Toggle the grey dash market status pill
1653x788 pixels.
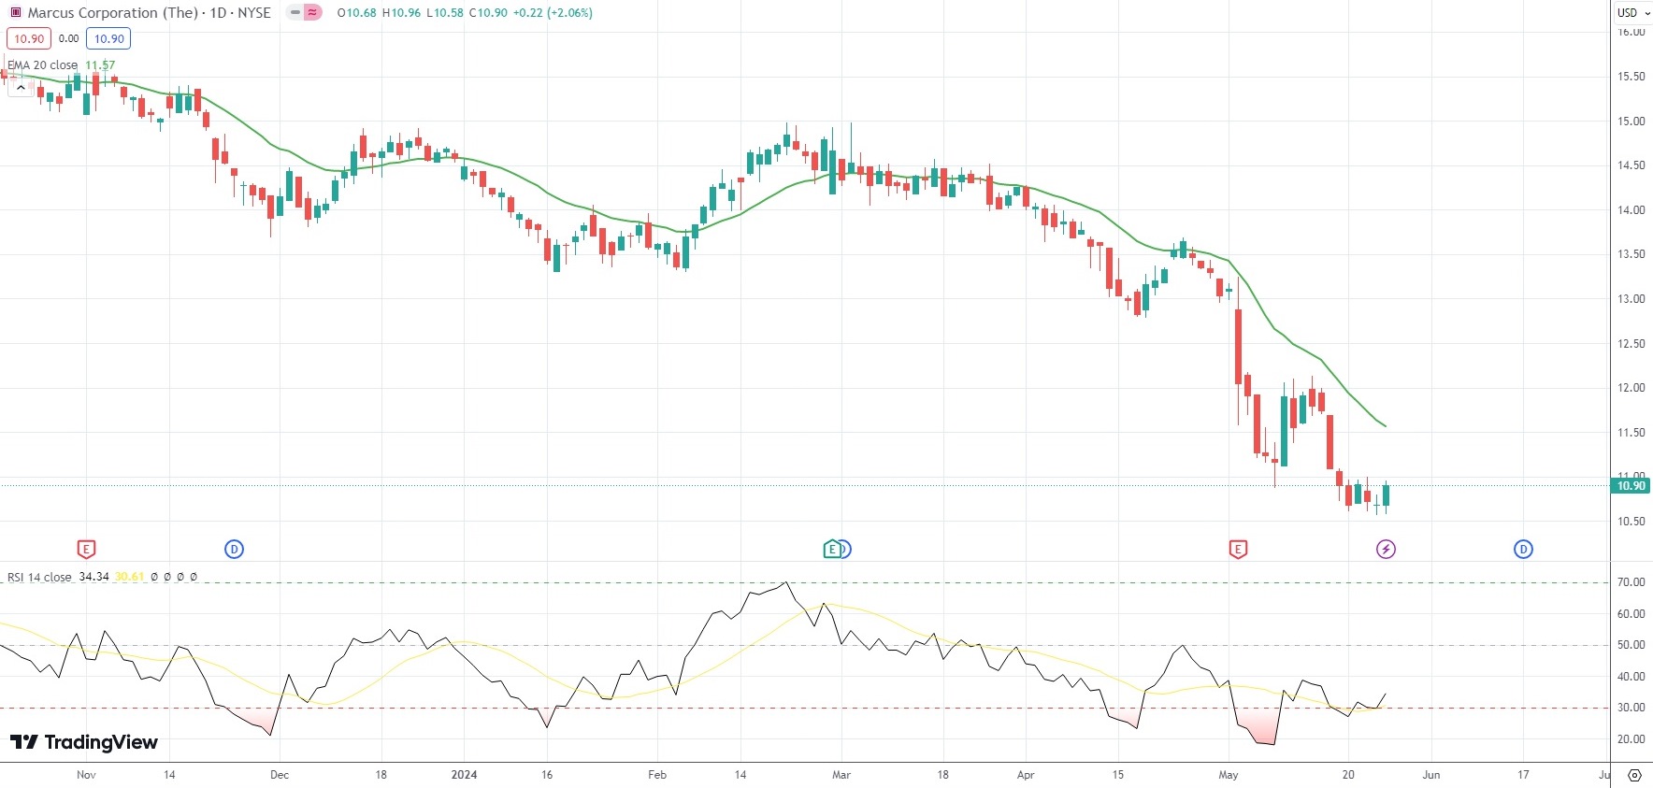[295, 13]
